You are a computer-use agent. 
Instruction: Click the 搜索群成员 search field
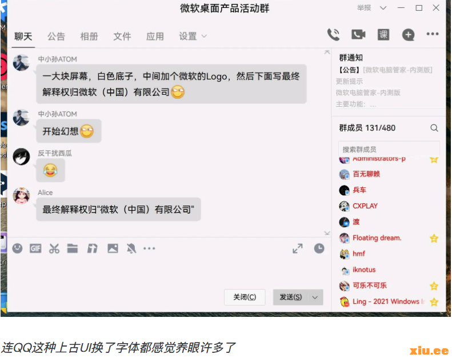pos(389,149)
